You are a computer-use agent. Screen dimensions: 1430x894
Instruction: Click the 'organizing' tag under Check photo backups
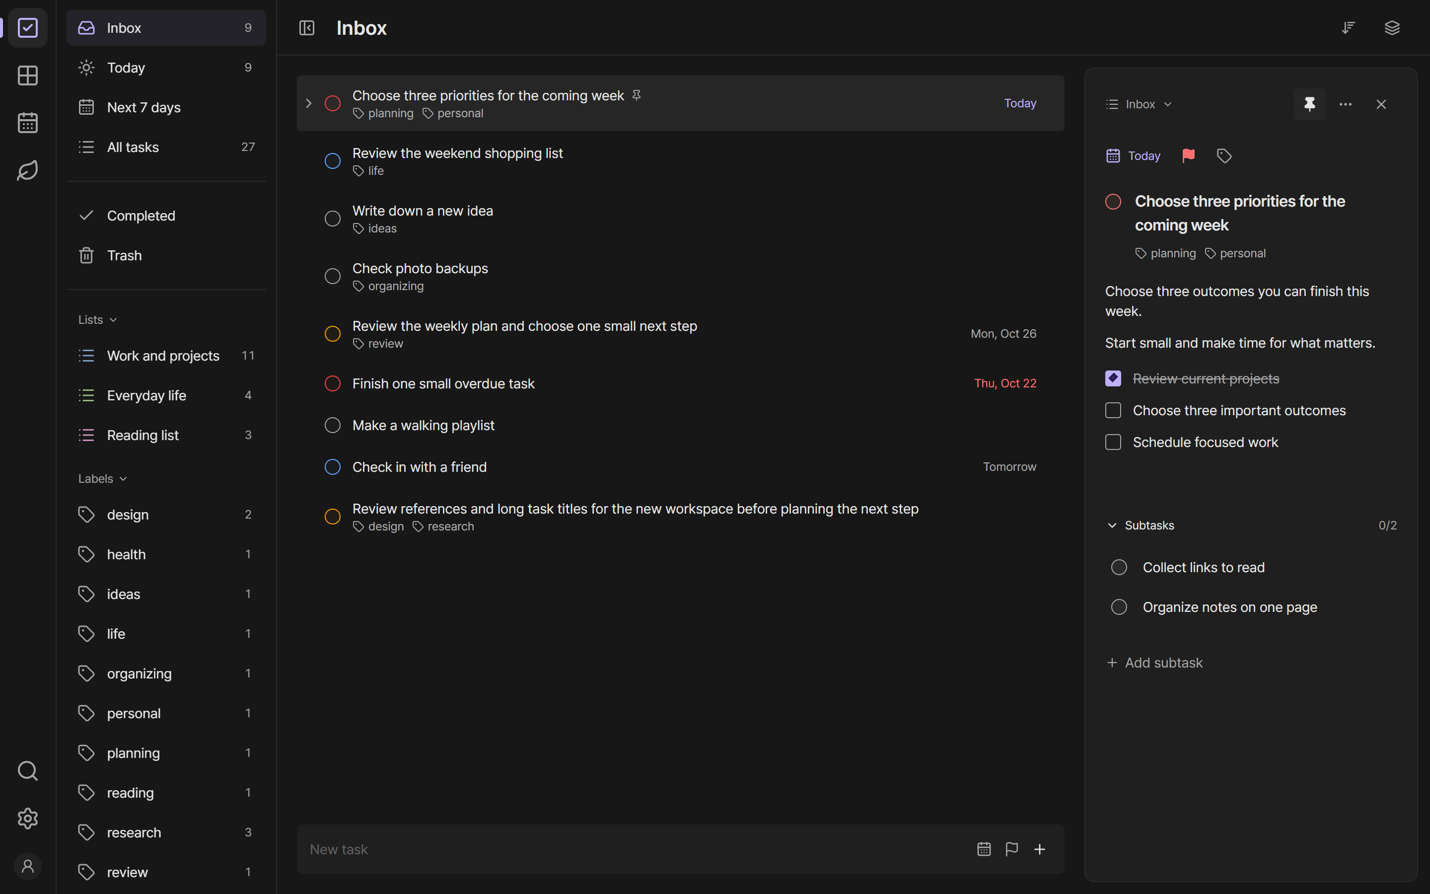tap(388, 286)
